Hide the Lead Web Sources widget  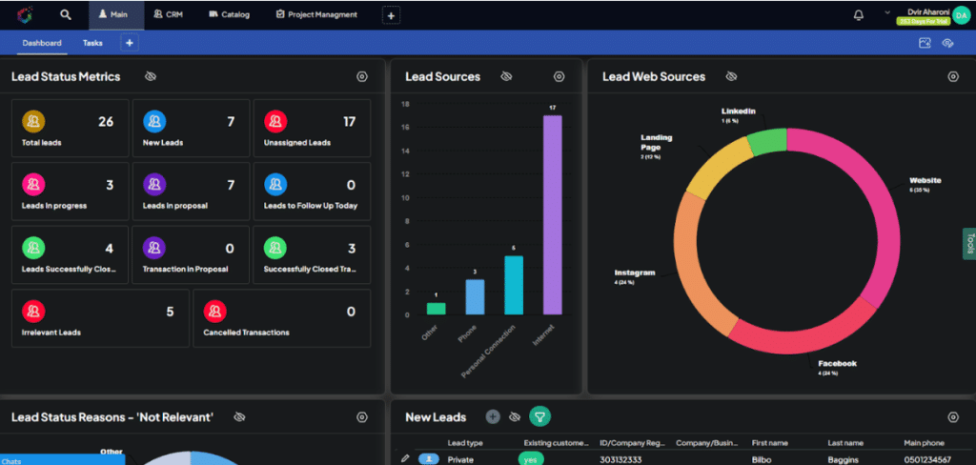point(731,76)
